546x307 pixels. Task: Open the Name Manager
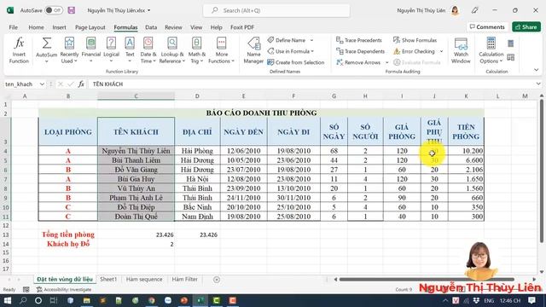coord(253,50)
